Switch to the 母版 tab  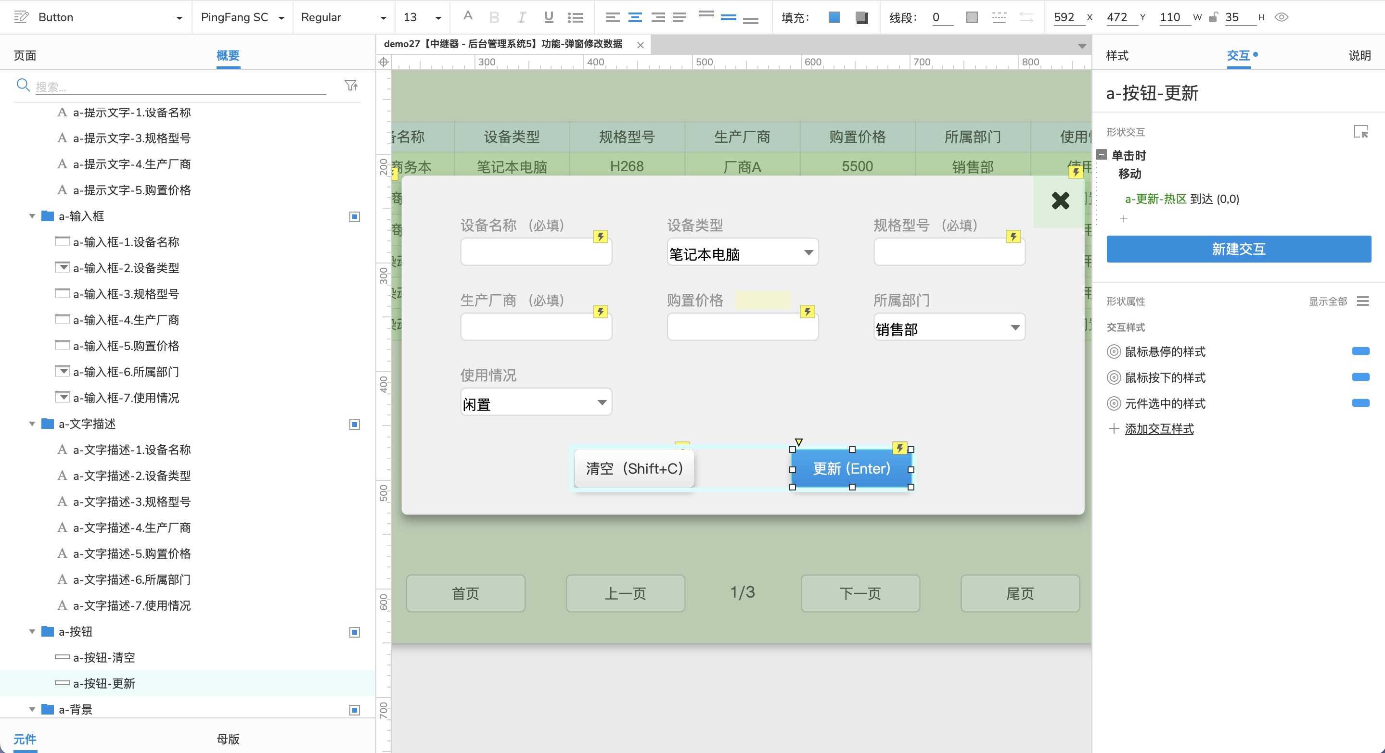tap(228, 739)
